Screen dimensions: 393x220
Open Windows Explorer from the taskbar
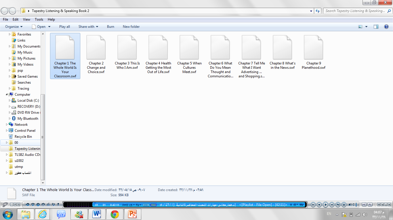[26, 214]
